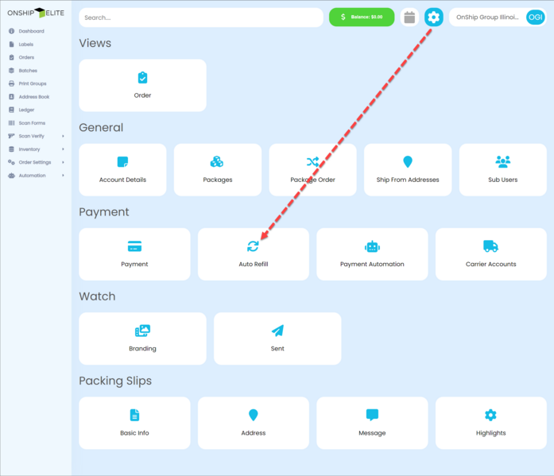Image resolution: width=554 pixels, height=476 pixels.
Task: Click the green Balance $0.00 button
Action: 362,17
